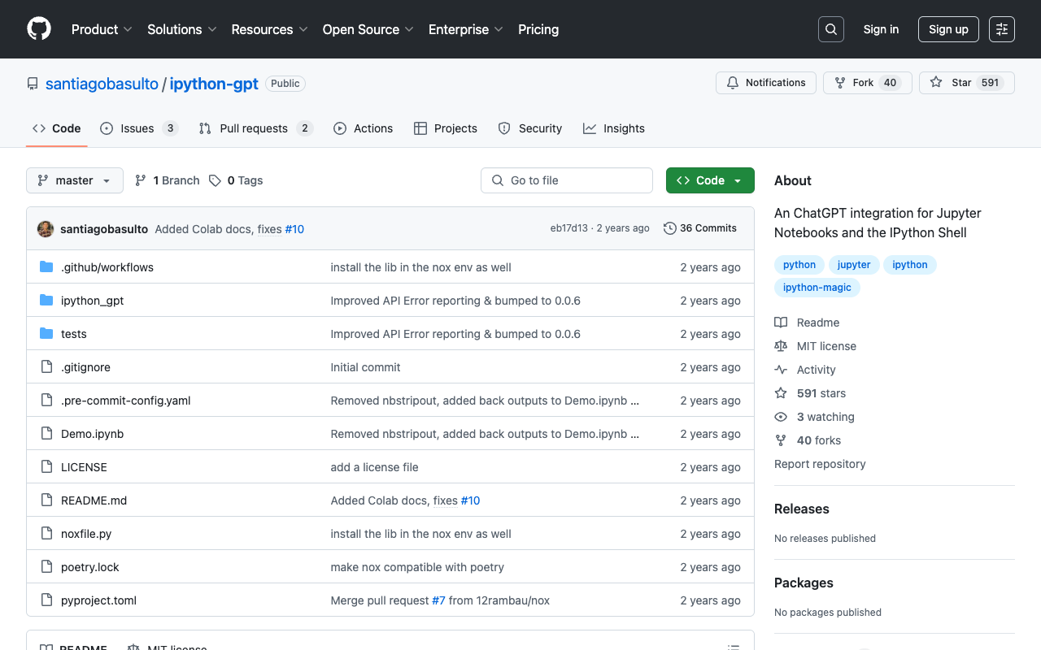1041x650 pixels.
Task: Click the scale icon beside MIT license
Action: (781, 346)
